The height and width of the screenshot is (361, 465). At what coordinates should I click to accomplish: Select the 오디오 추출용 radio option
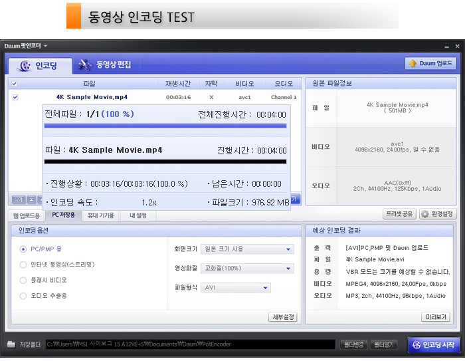coord(24,296)
